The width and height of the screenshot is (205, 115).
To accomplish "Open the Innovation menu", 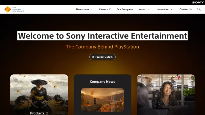I will (163, 9).
